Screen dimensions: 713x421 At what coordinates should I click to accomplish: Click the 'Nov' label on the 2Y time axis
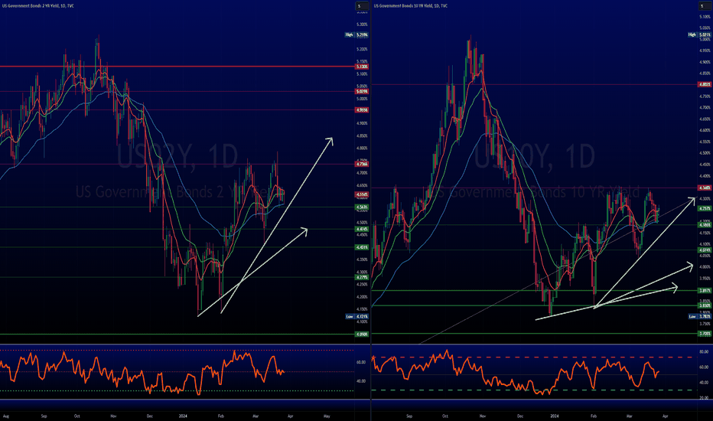pyautogui.click(x=113, y=416)
